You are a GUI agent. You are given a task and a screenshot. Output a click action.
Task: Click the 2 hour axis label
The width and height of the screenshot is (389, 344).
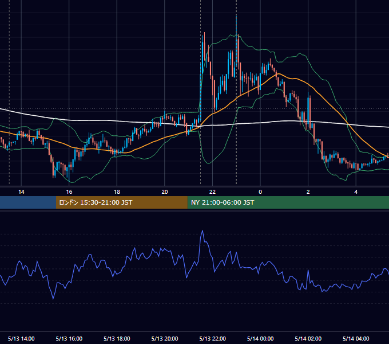(x=308, y=192)
